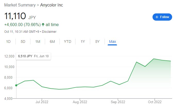
Task: Switch to the 6M range tab
Action: coord(52,42)
